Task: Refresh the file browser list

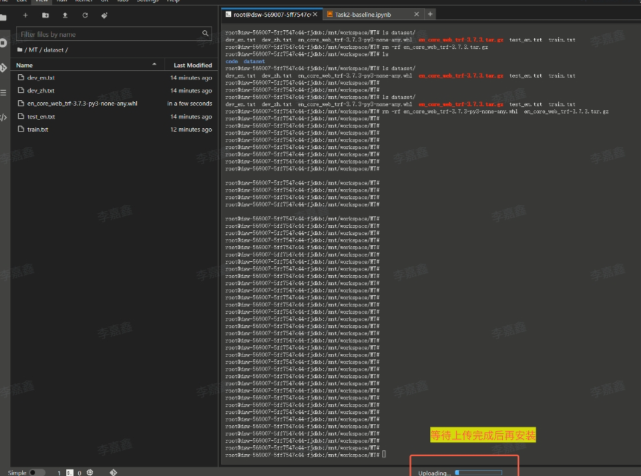Action: click(85, 15)
